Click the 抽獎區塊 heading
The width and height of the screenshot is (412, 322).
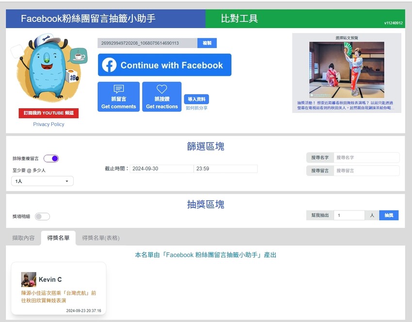(x=206, y=204)
